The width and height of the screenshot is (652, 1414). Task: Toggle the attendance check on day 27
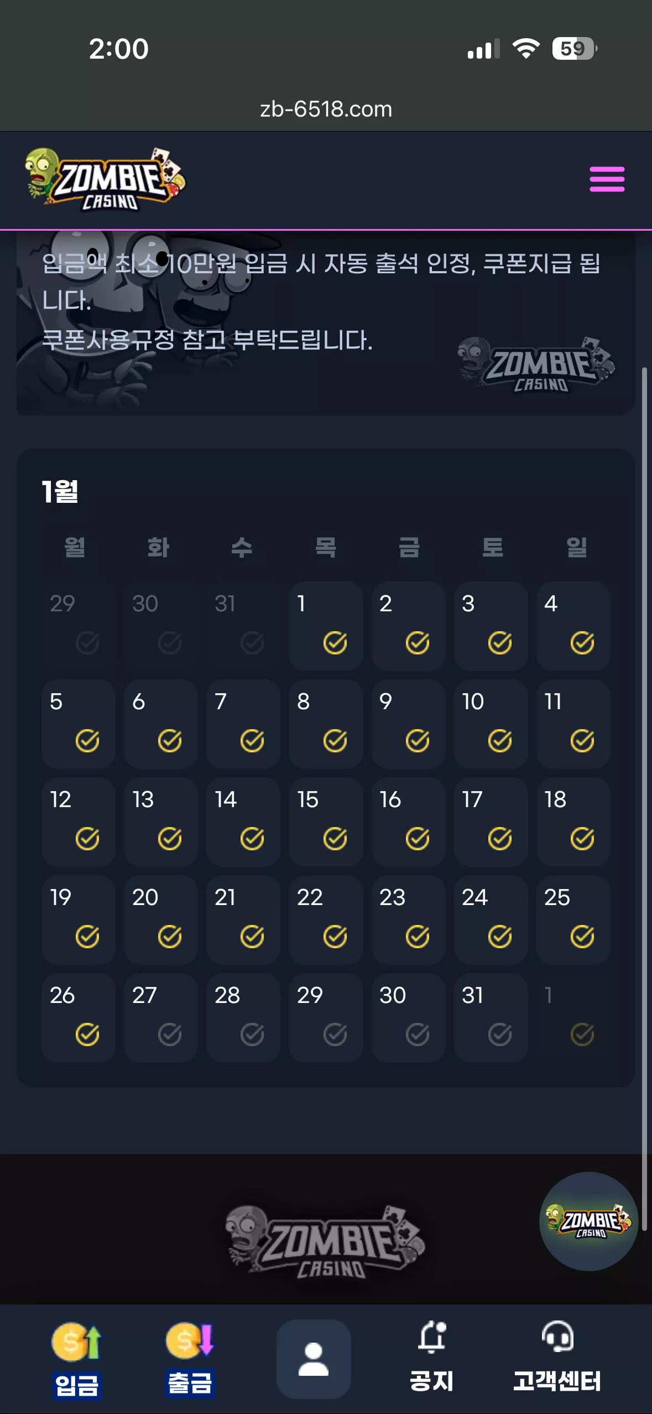[169, 1034]
